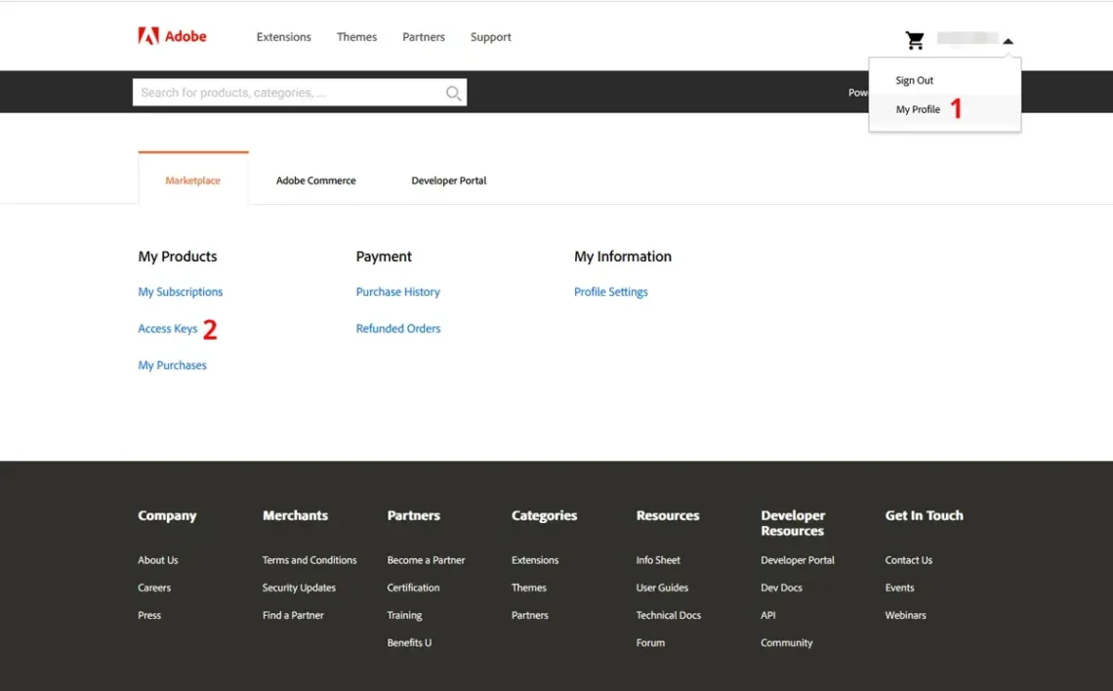Open the Extensions menu
This screenshot has height=691, width=1113.
pos(283,36)
